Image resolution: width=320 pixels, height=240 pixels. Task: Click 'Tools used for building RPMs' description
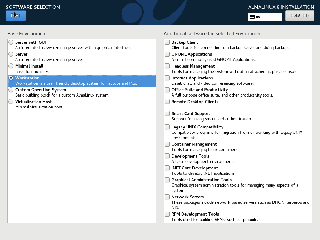point(215,220)
